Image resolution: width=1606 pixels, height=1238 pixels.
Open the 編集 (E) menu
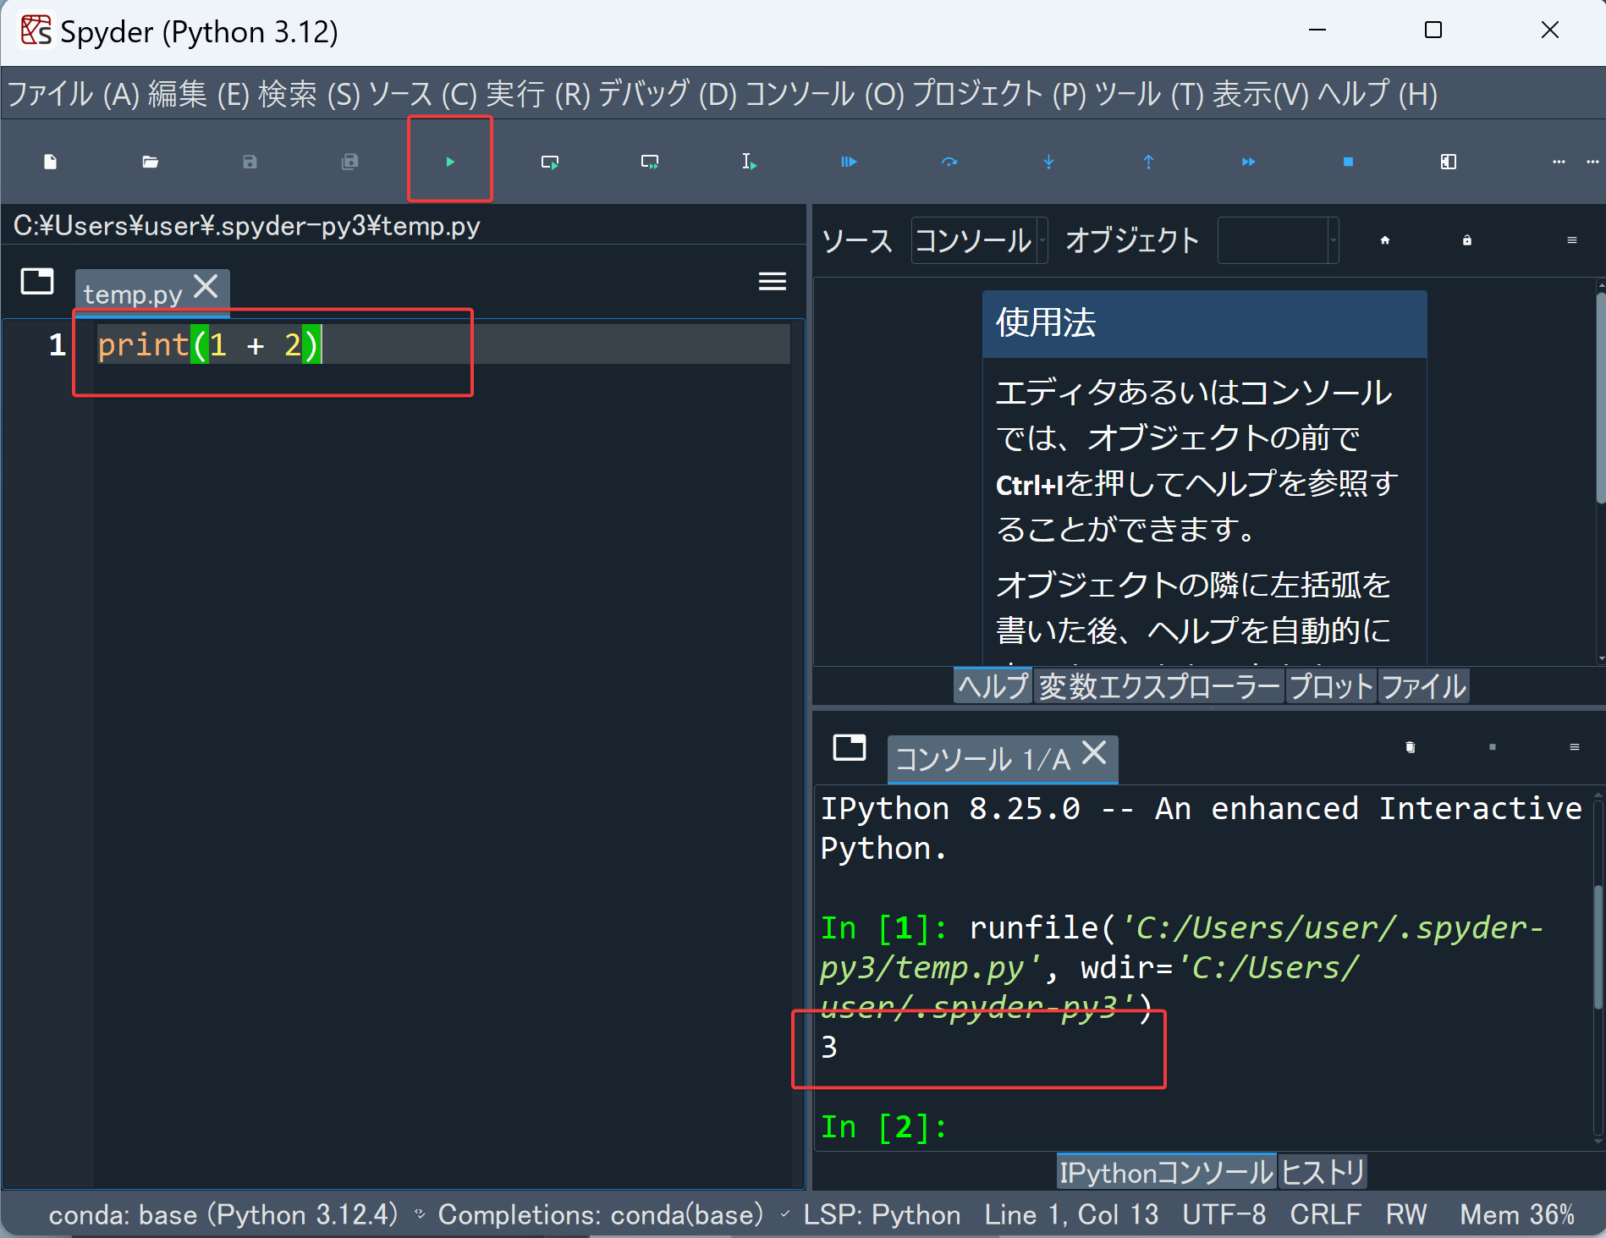coord(199,94)
